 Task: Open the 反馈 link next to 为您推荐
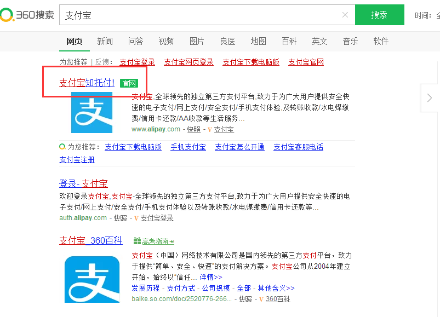pos(102,62)
